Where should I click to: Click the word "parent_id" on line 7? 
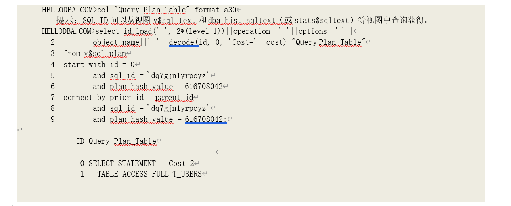(174, 98)
